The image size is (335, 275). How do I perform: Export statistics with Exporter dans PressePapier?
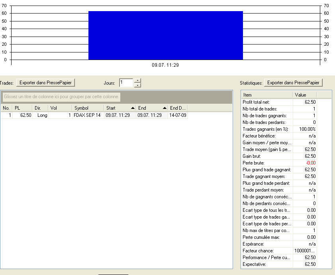tap(293, 83)
